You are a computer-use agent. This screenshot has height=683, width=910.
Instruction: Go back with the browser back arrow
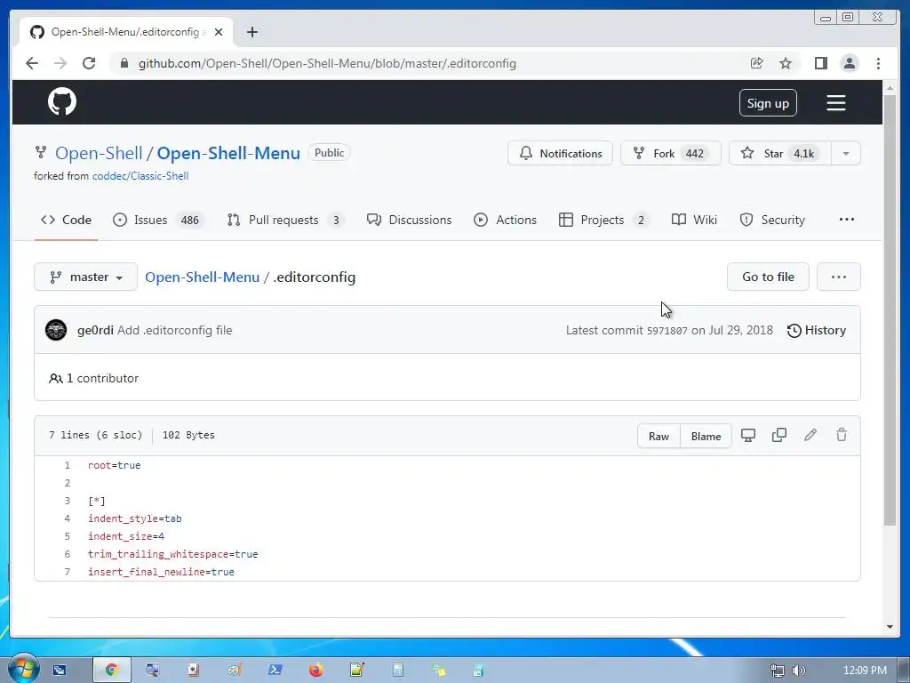coord(32,63)
